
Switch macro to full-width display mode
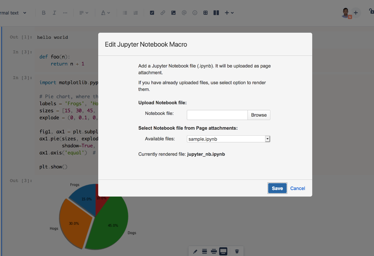point(223,251)
